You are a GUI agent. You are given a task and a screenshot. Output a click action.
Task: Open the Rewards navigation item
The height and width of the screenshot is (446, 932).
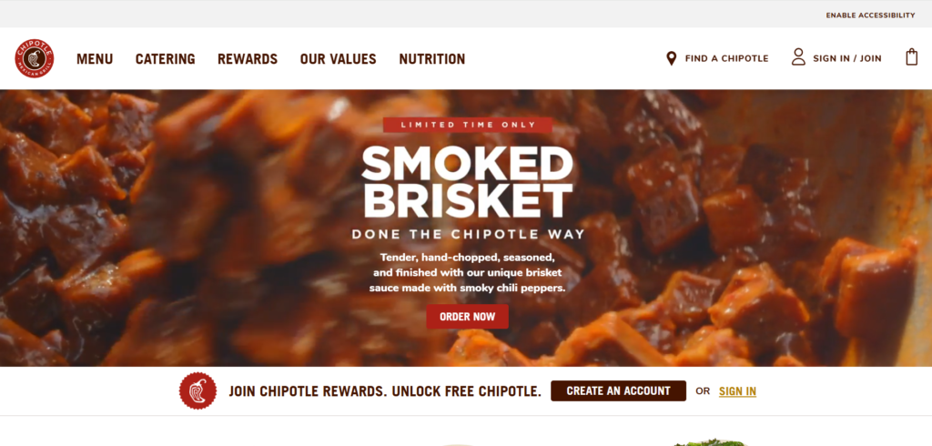(248, 59)
